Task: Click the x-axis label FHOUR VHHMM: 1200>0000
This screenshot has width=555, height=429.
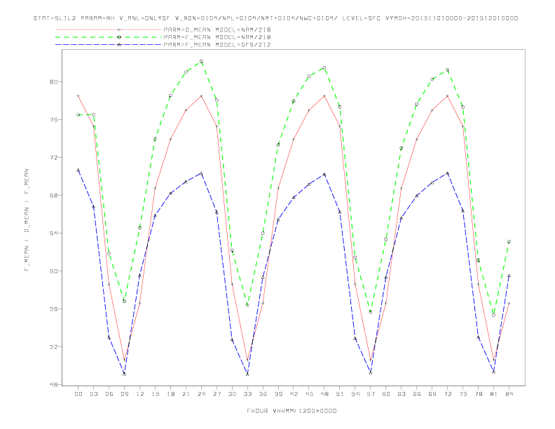Action: point(292,411)
